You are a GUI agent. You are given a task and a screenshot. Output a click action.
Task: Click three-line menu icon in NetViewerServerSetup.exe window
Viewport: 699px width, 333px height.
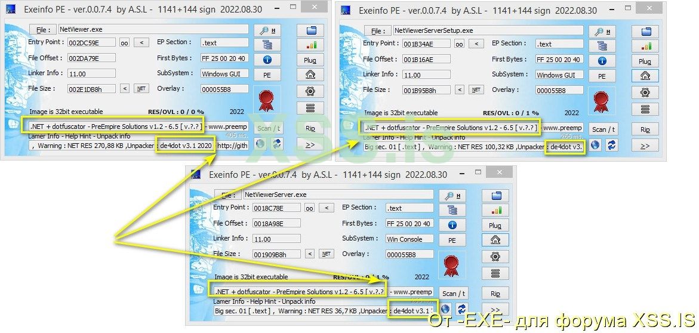[645, 109]
